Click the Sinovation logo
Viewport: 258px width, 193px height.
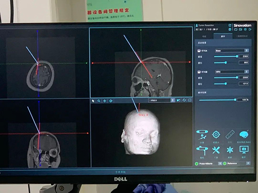coord(243,25)
